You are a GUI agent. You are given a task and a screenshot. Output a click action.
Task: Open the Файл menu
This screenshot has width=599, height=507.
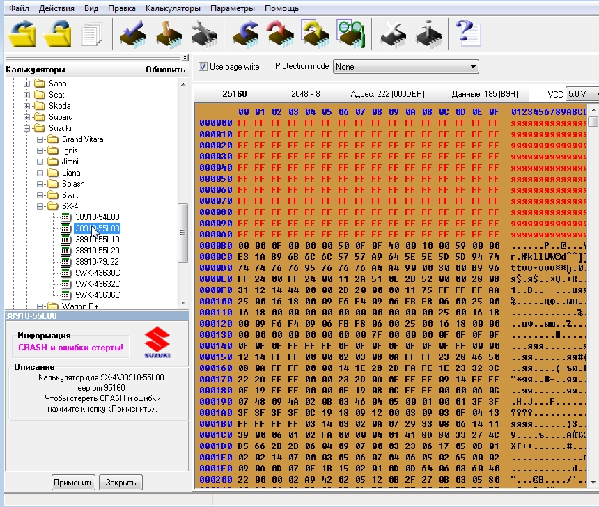click(x=19, y=8)
